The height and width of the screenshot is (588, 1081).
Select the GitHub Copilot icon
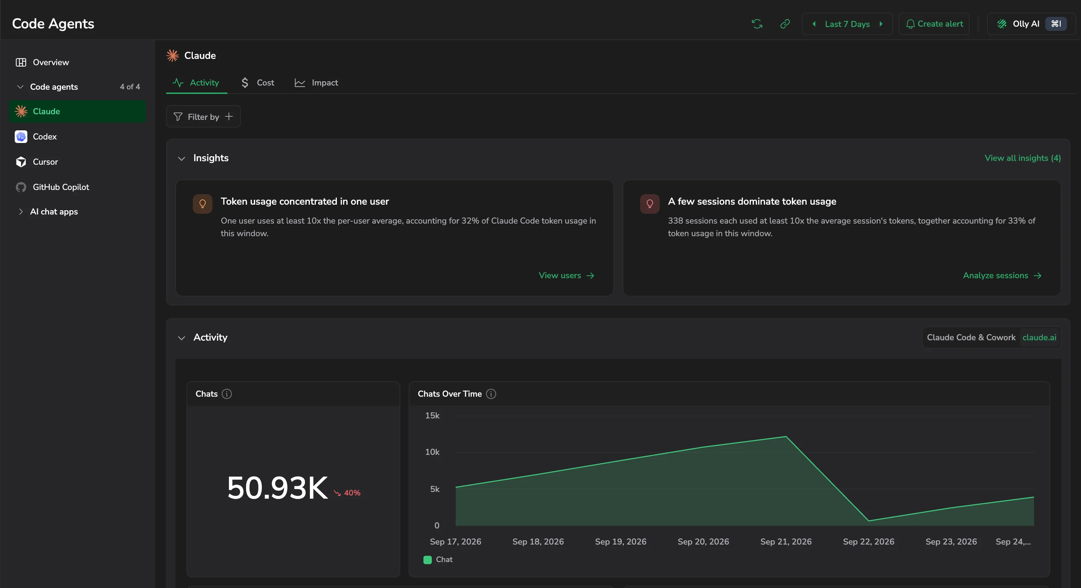click(x=21, y=187)
